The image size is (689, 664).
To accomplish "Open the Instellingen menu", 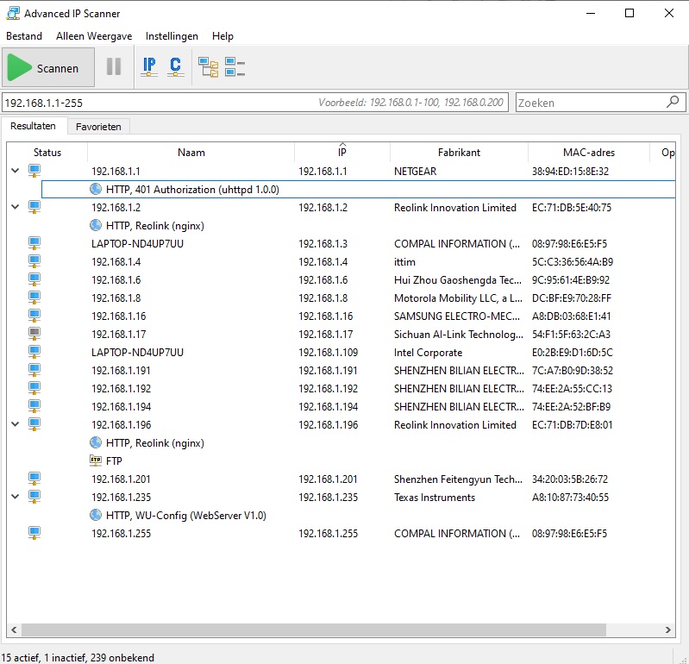I will click(x=172, y=36).
